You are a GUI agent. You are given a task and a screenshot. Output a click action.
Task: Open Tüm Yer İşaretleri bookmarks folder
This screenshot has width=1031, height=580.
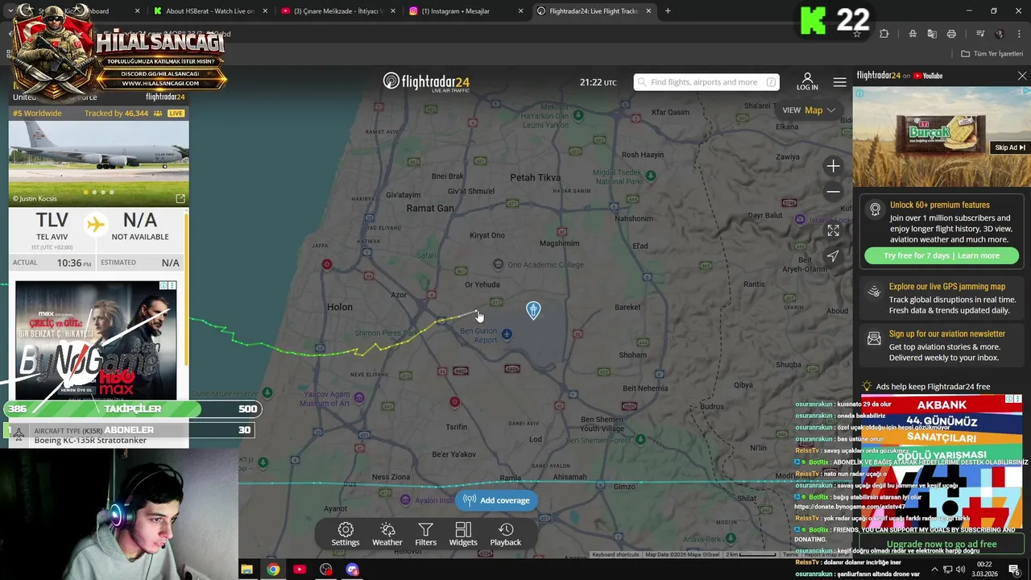(992, 54)
